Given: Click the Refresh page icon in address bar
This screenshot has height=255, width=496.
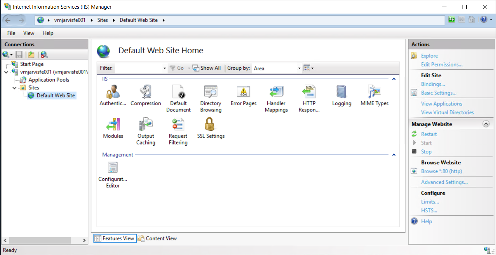Looking at the screenshot, I should click(x=452, y=20).
